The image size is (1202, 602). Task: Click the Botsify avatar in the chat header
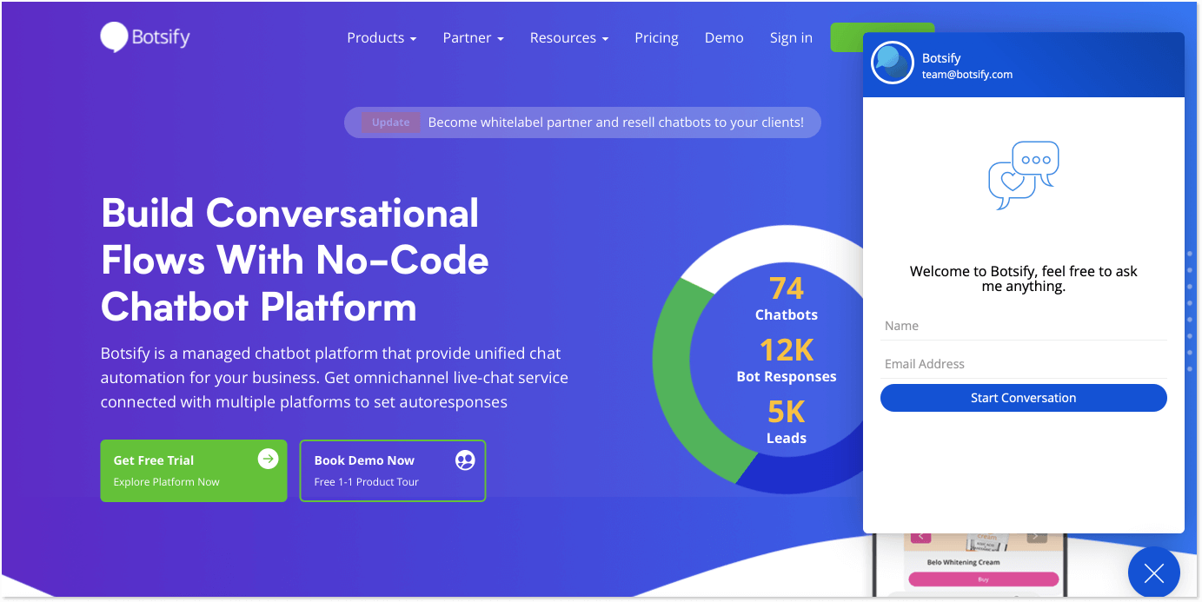click(x=892, y=63)
